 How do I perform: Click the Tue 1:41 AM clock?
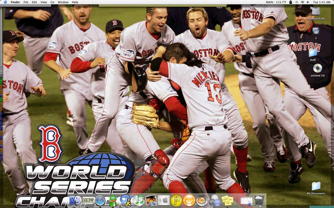point(322,2)
